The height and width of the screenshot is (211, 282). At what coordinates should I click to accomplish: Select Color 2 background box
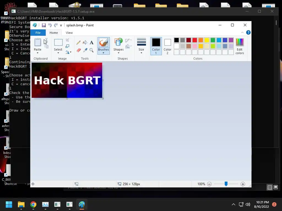(167, 46)
